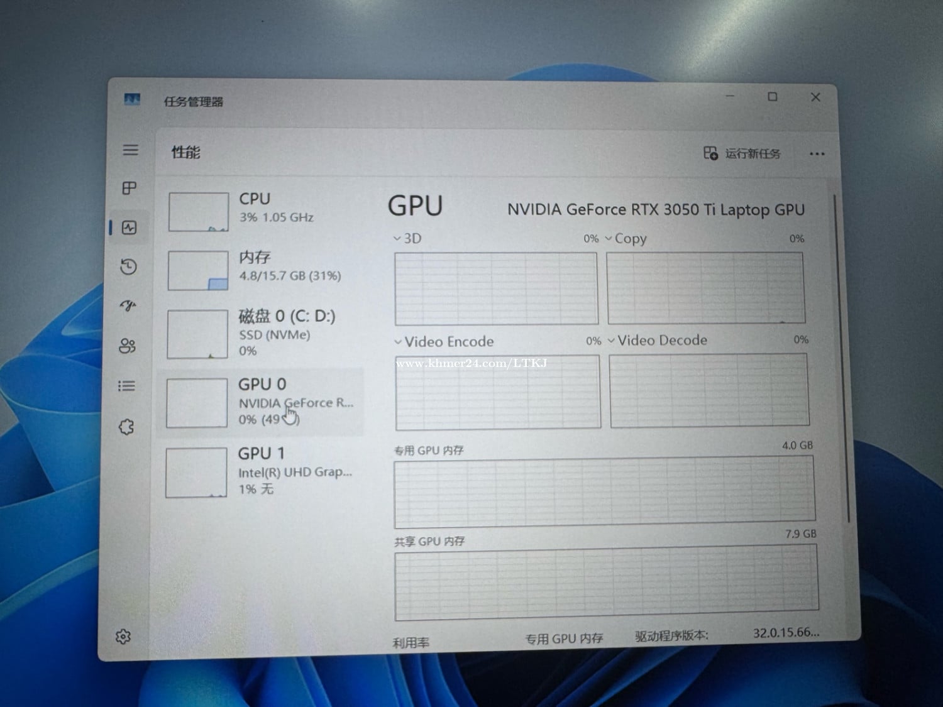The image size is (943, 707).
Task: Click the CPU mini graph thumbnail
Action: coord(199,212)
